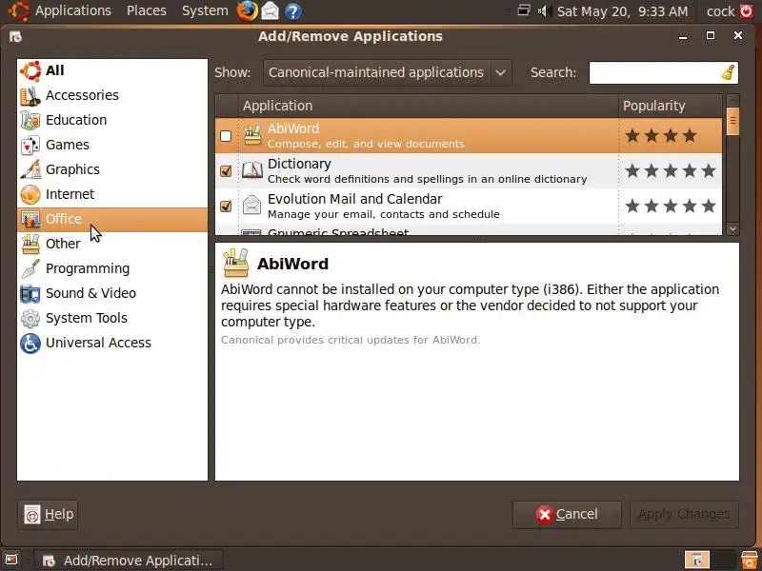Click the workspace switcher in bottom panel

710,560
